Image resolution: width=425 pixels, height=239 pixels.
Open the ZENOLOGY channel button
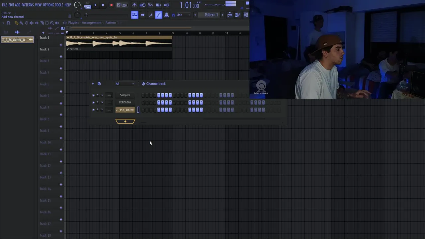click(x=125, y=103)
